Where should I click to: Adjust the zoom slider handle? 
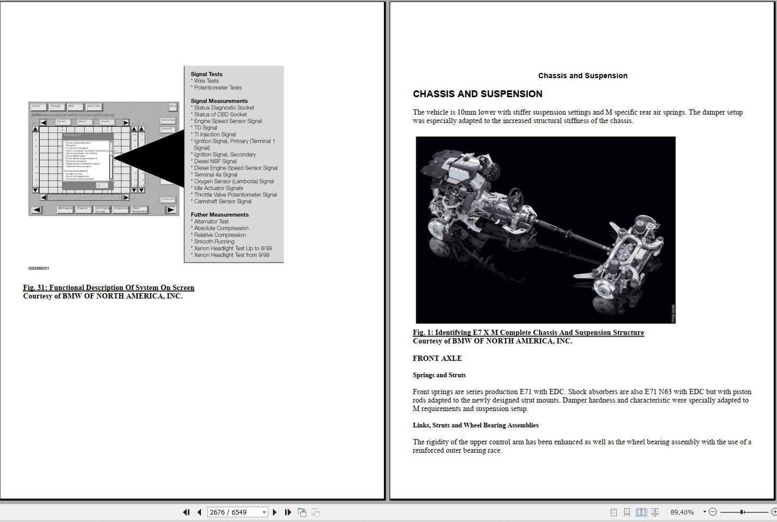point(742,512)
